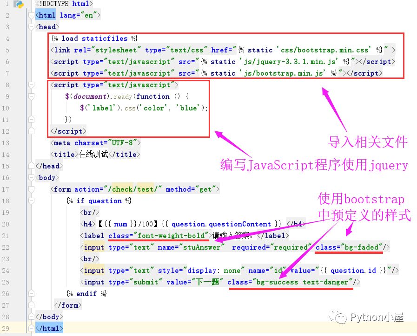Click line number 15 in the gutter
Viewport: 417px width, 336px height.
pos(7,166)
